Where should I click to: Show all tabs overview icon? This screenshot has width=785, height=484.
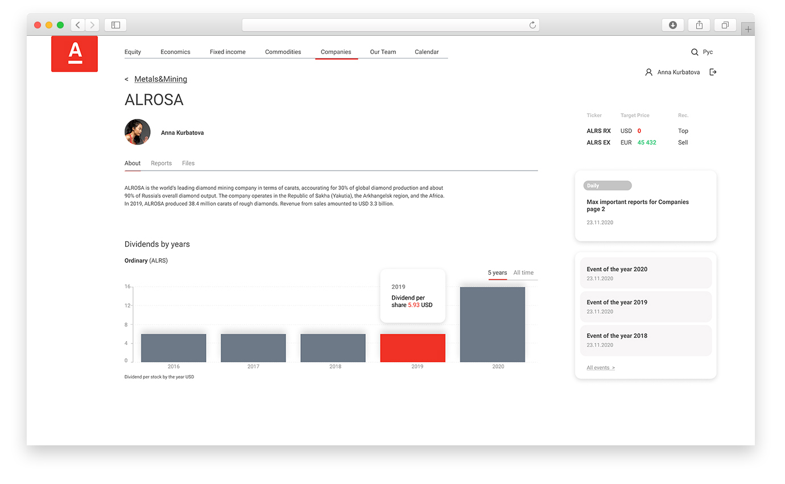coord(725,25)
